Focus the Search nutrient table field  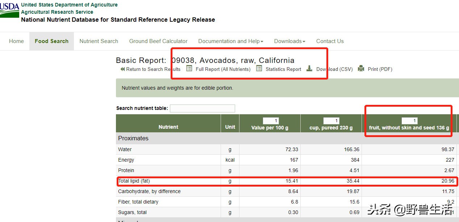click(x=202, y=108)
